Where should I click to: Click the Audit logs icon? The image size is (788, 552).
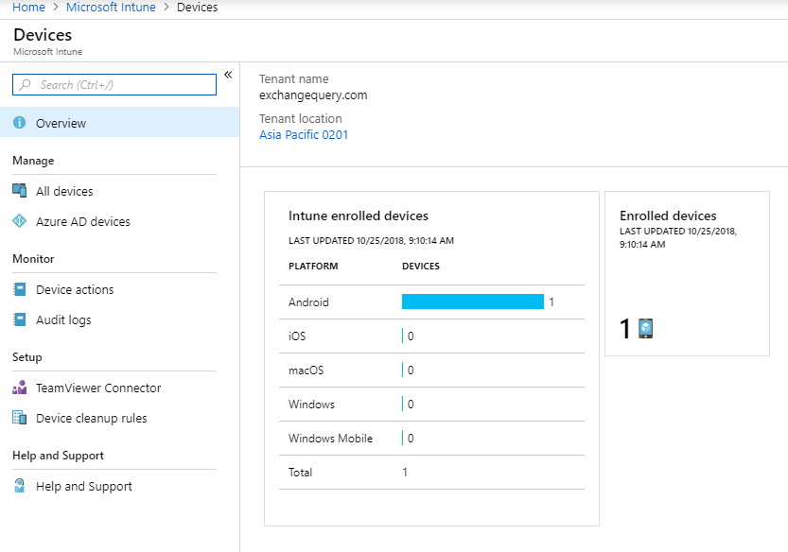pyautogui.click(x=20, y=319)
